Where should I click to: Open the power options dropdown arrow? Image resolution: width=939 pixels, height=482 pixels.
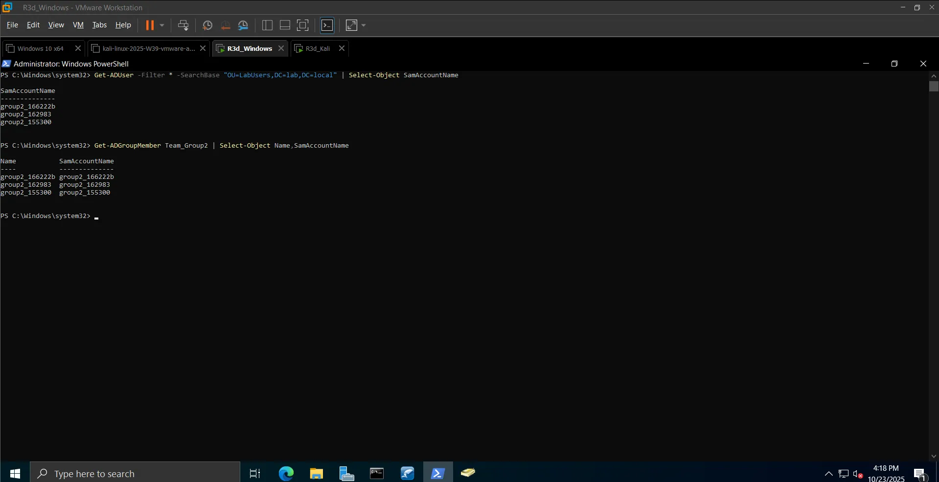(162, 25)
